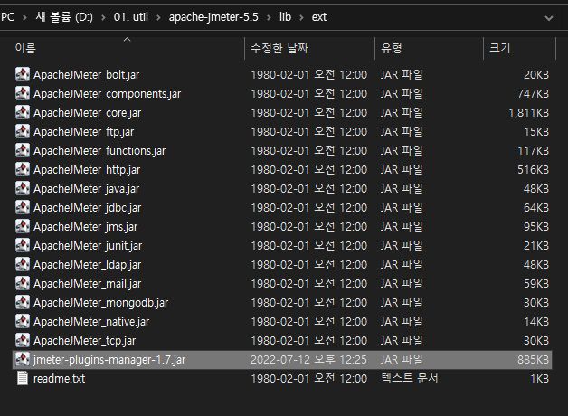Select file name ApacheJMeter_bolt.jar
The width and height of the screenshot is (568, 416).
(x=86, y=74)
